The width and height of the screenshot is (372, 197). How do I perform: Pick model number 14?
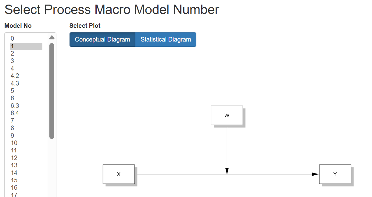[x=14, y=173]
